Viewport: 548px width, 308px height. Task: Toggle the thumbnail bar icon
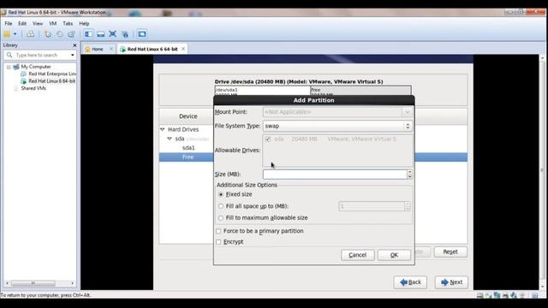click(101, 34)
